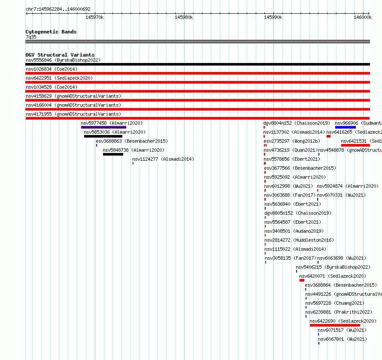Open nsv5924874 (Almarri2020) label
Image resolution: width=382 pixels, height=360 pixels.
point(348,186)
